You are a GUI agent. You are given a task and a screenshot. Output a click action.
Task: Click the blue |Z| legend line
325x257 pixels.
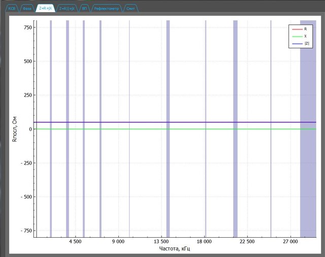click(x=297, y=44)
